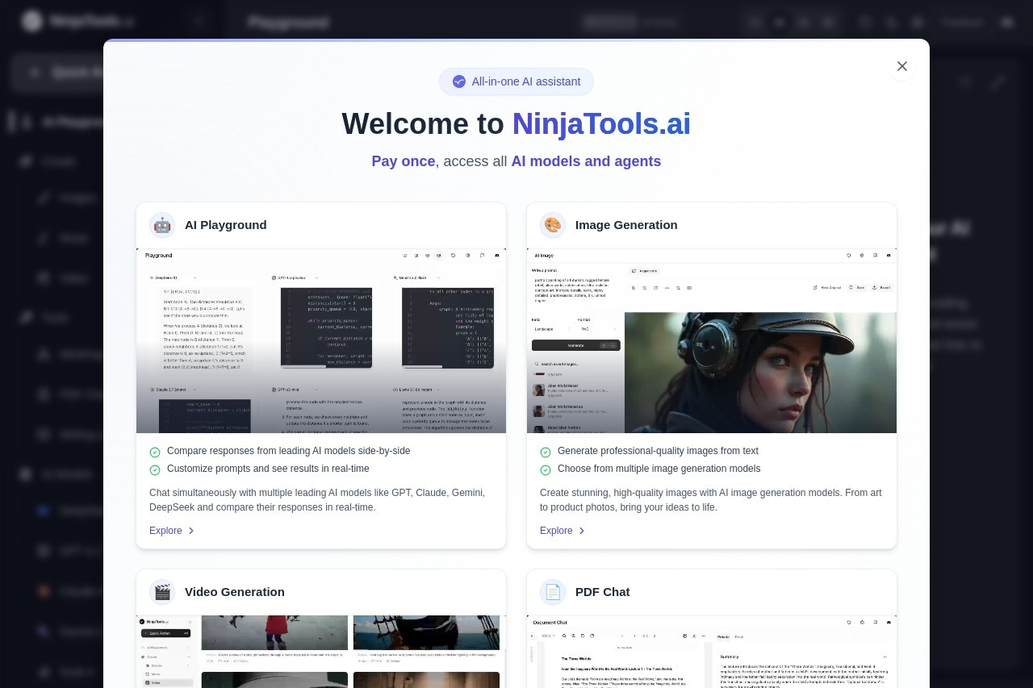Click 'NinjaTools.ai' in the welcome heading
This screenshot has height=688, width=1033.
(x=601, y=124)
